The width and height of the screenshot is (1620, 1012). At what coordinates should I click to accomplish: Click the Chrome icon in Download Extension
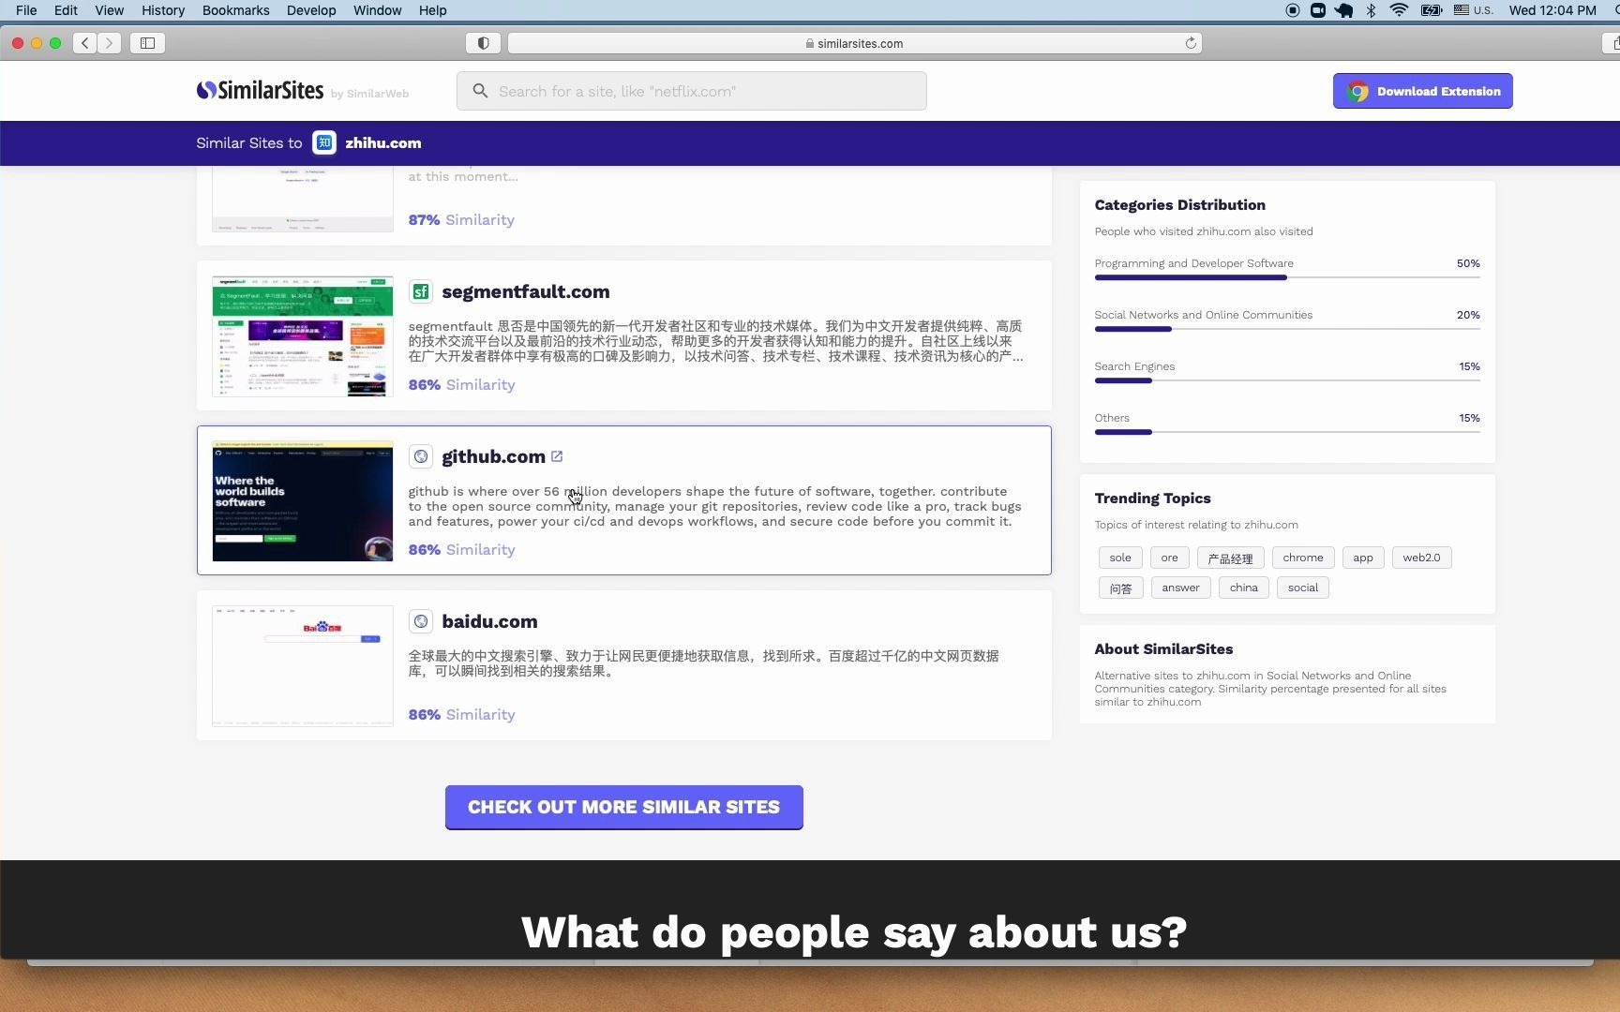pos(1357,91)
